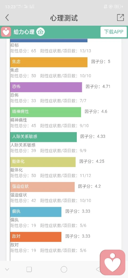
Task: Tap the 心理测试 page title
Action: (64, 18)
